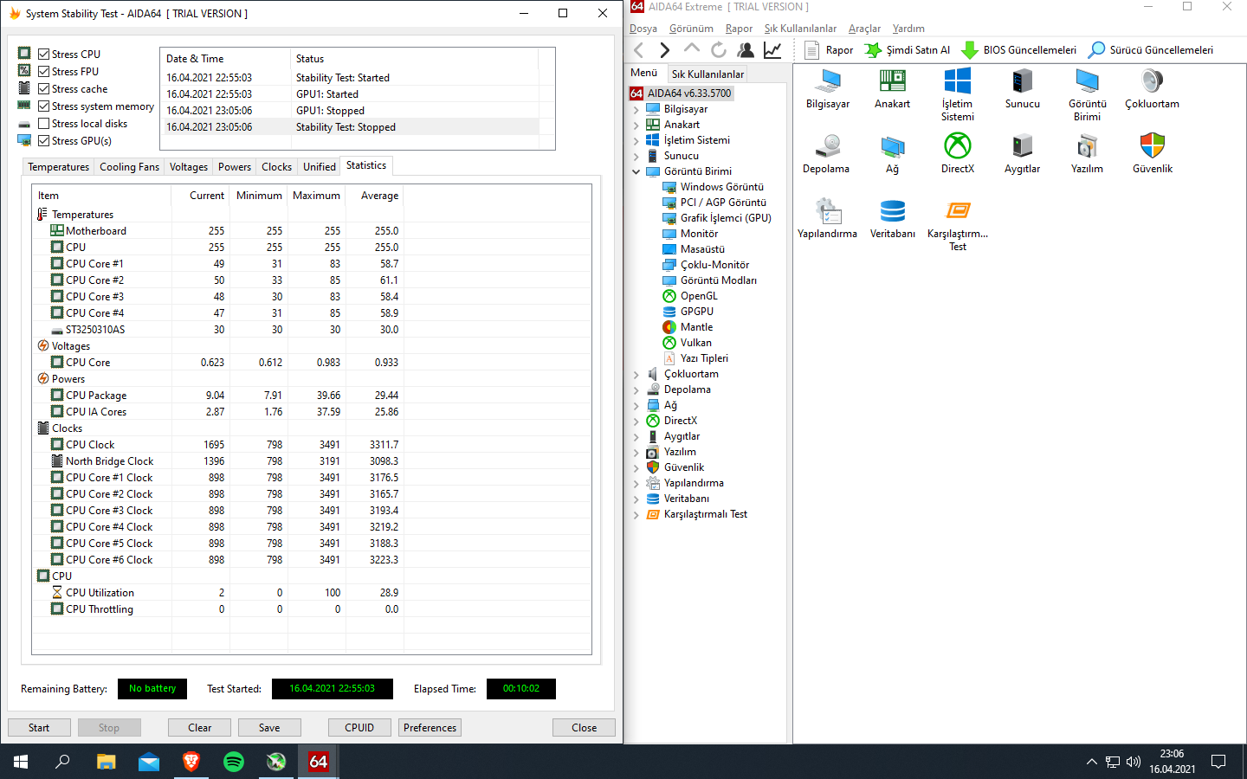Open the Aygıtlar devices icon

tap(1023, 153)
